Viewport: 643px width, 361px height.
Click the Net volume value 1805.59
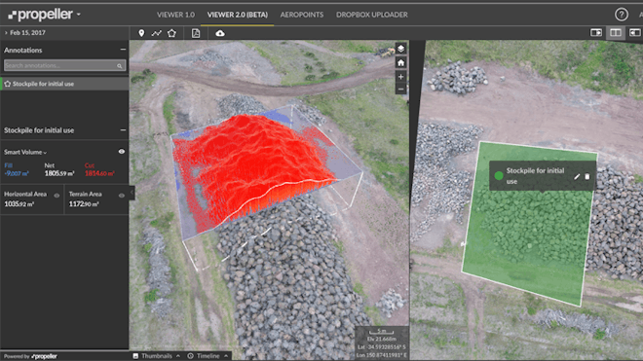59,174
